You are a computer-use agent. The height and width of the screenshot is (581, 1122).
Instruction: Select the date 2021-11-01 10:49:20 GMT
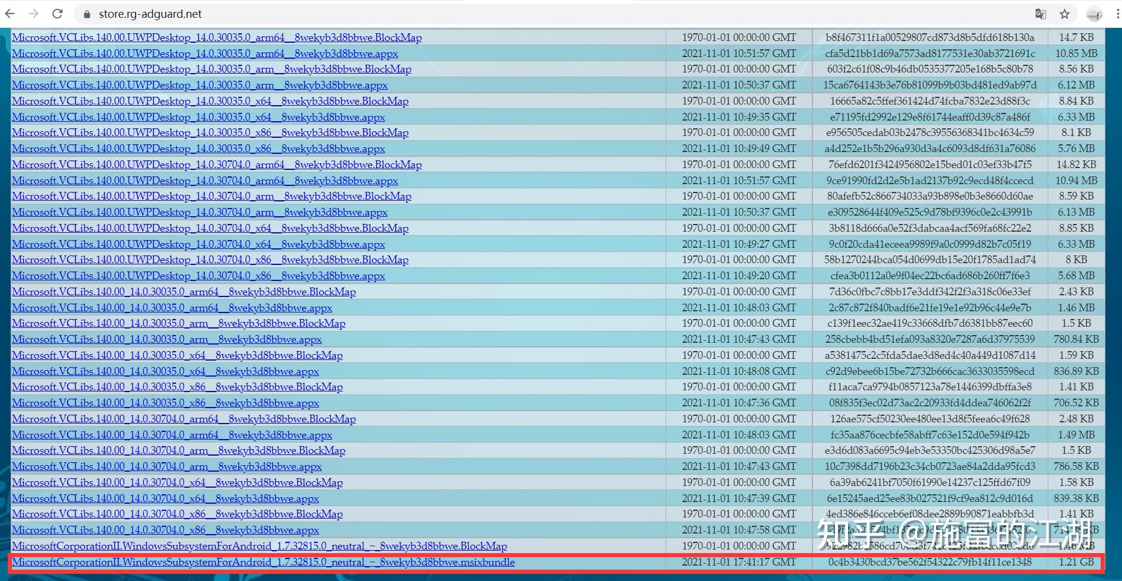tap(739, 276)
